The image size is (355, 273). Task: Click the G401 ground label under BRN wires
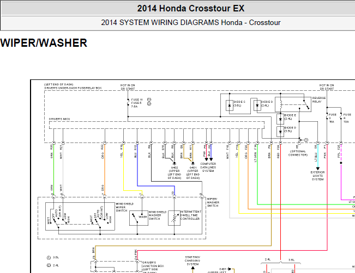pyautogui.click(x=193, y=173)
